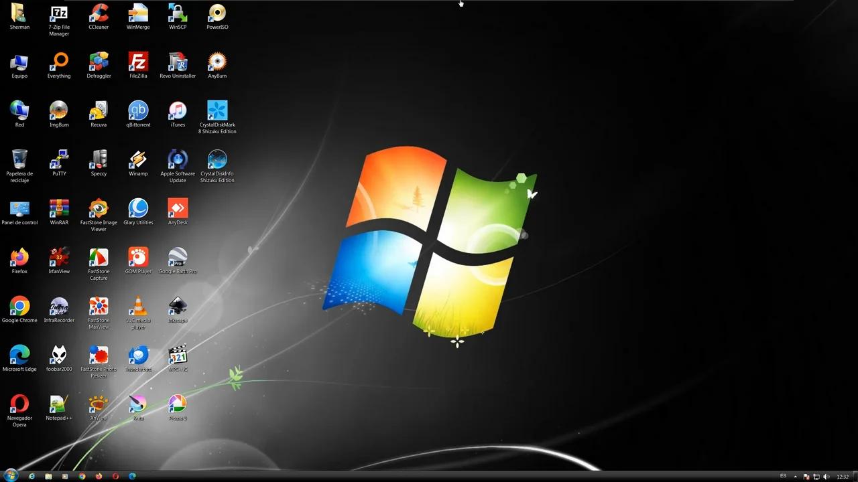
Task: Open Papelera de reciclaje
Action: pyautogui.click(x=19, y=159)
